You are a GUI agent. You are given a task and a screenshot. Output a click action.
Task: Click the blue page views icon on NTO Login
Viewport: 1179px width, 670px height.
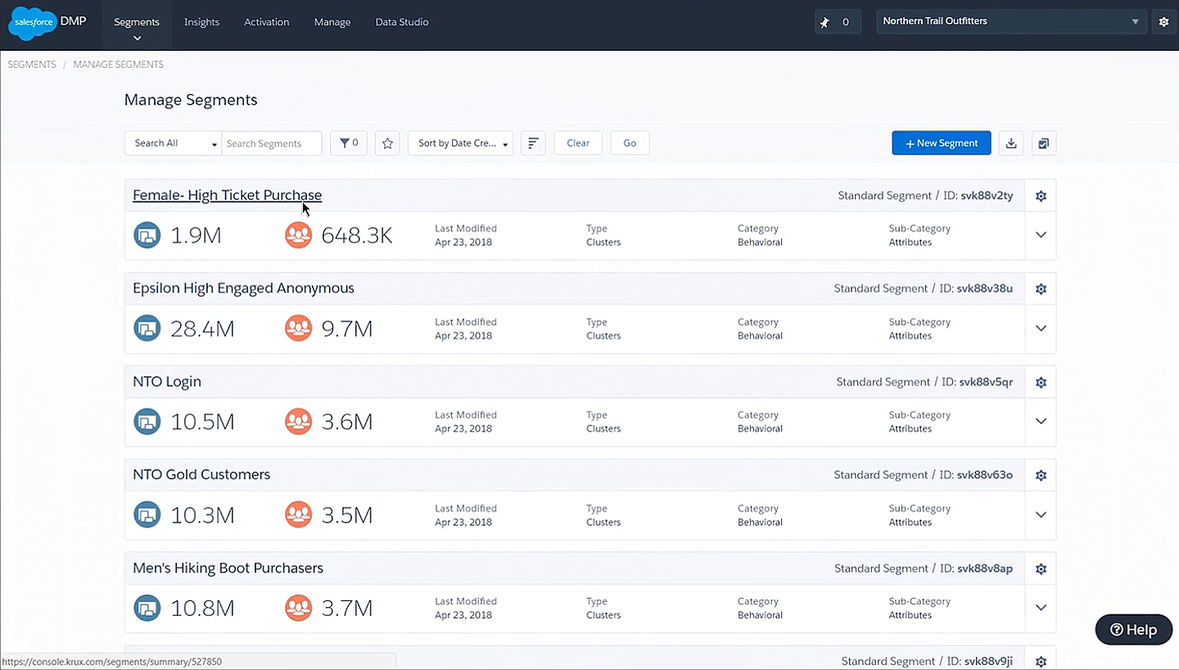click(147, 421)
